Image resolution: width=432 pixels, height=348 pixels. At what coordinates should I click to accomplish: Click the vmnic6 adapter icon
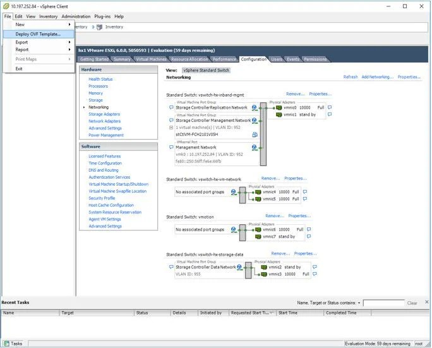tap(258, 229)
